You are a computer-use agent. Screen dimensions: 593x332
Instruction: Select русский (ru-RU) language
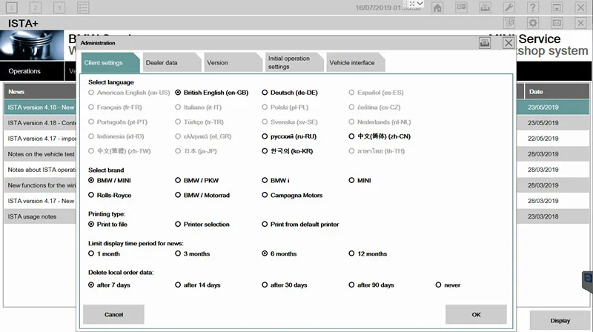[289, 136]
